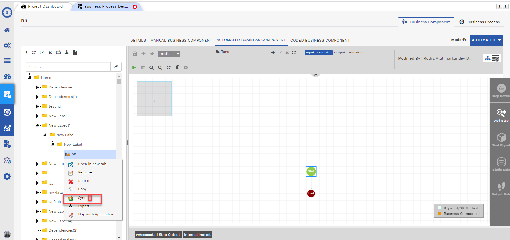Image resolution: width=510 pixels, height=240 pixels.
Task: Click the hierarchy diagram icon
Action: (x=487, y=58)
